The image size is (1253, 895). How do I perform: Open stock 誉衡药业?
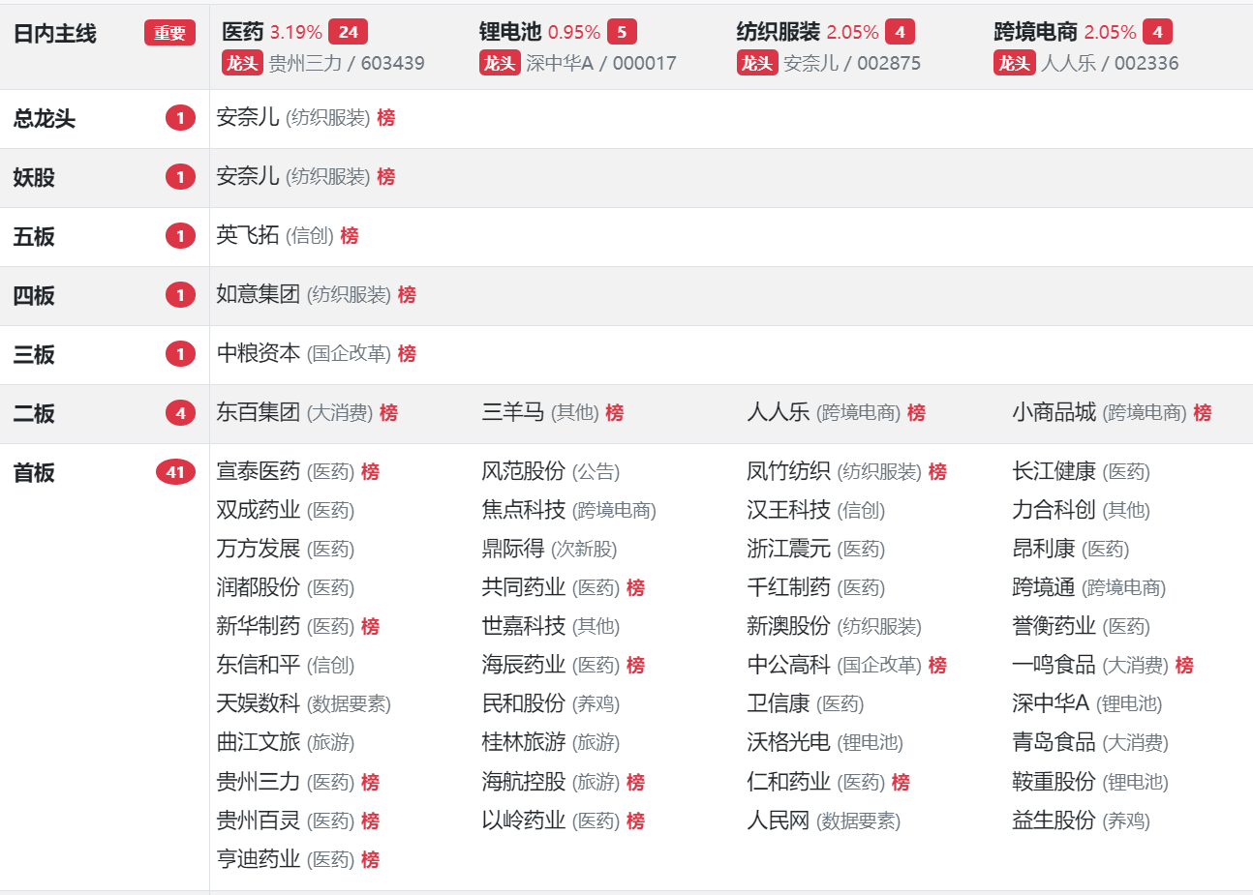[1054, 627]
